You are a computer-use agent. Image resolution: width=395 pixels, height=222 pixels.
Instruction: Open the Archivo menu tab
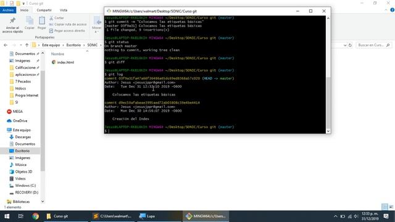(8, 10)
